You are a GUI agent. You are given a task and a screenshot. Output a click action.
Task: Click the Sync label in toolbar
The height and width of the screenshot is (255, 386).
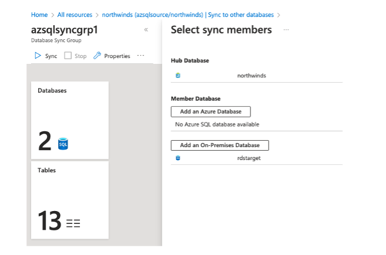(51, 56)
